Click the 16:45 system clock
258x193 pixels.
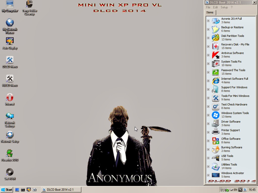coord(252,190)
